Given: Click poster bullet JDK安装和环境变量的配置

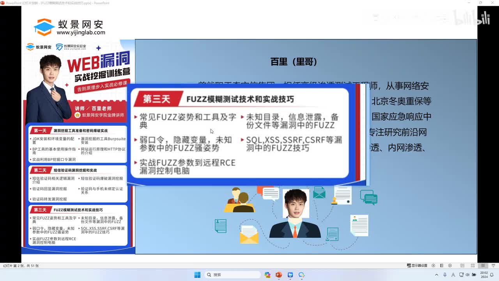Looking at the screenshot, I should pos(53,140).
